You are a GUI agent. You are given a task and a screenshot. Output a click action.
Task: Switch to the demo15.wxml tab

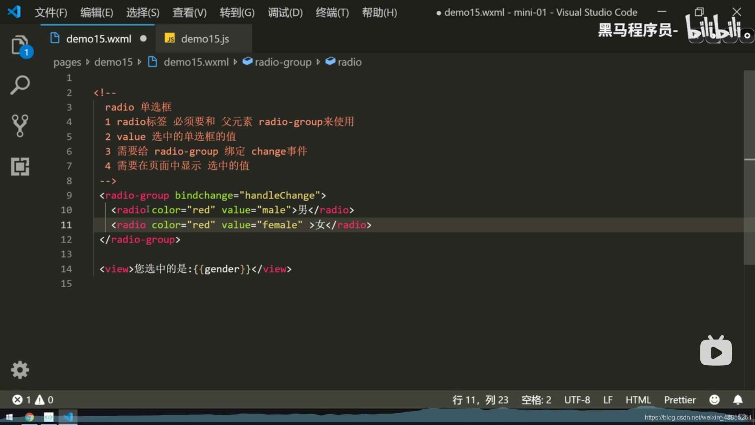coord(98,39)
